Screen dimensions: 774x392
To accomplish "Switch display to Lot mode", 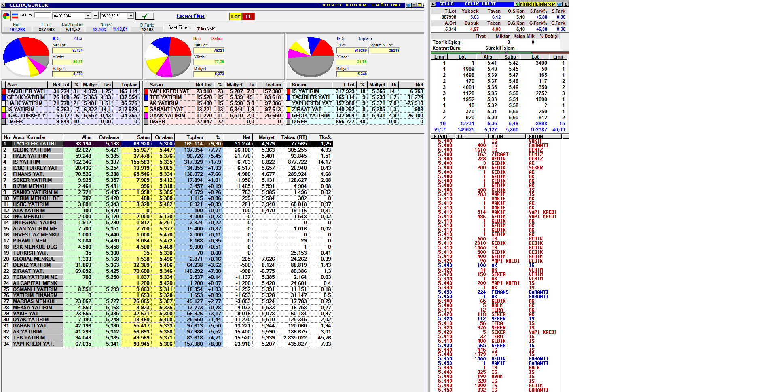I will 235,17.
